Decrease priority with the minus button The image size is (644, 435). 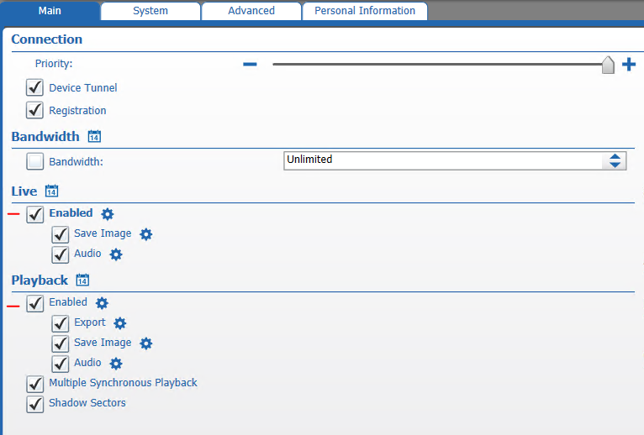(250, 65)
